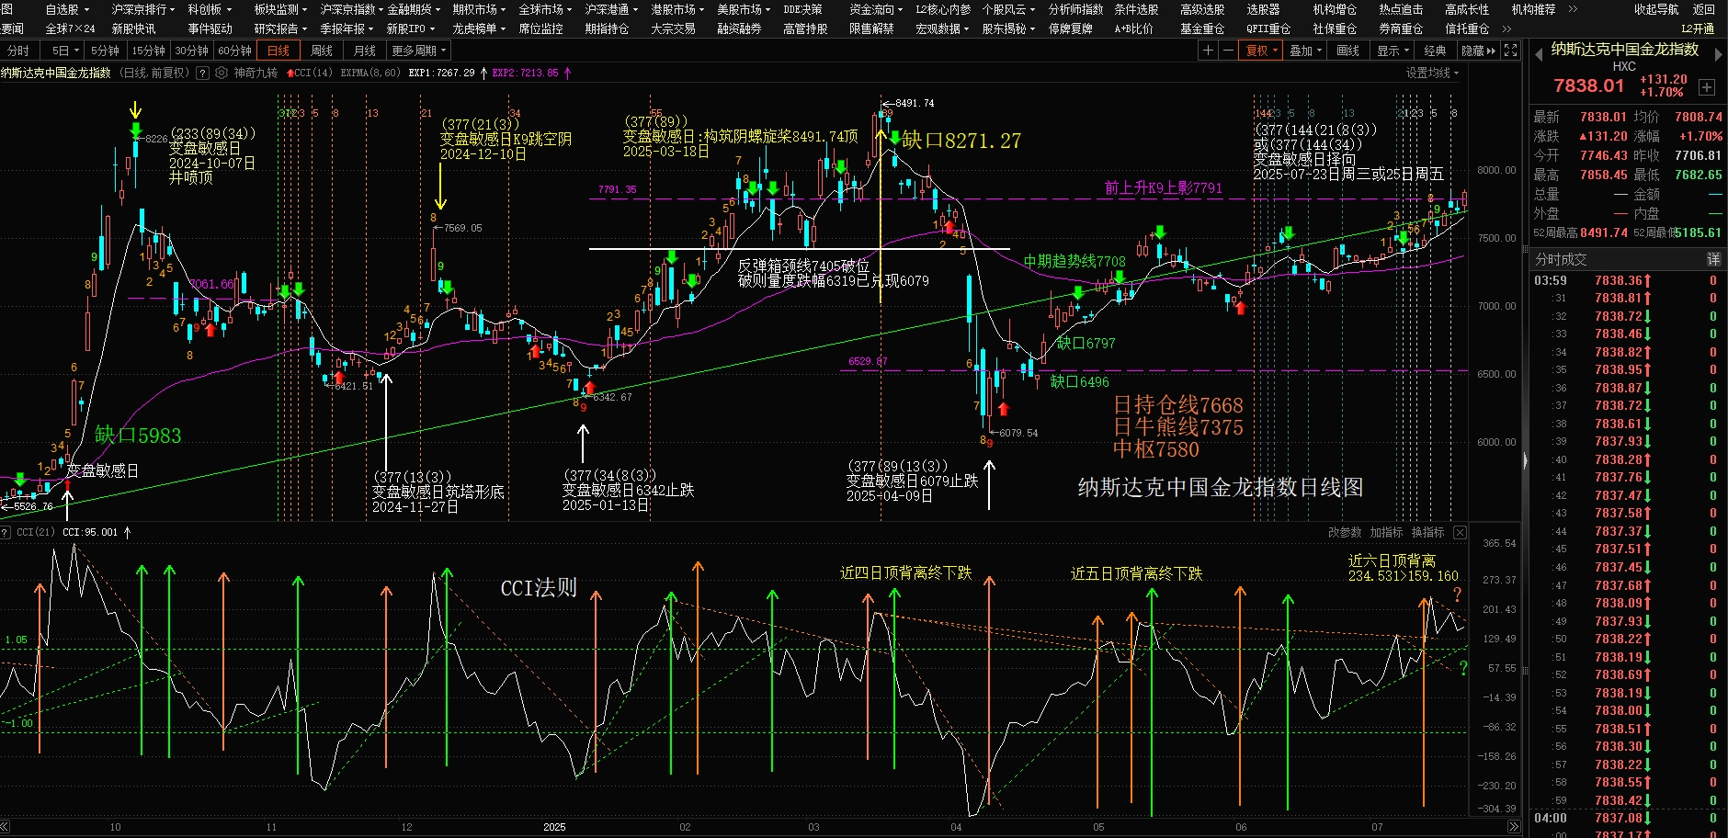Switch to 15分钟 period
This screenshot has width=1728, height=838.
point(148,51)
